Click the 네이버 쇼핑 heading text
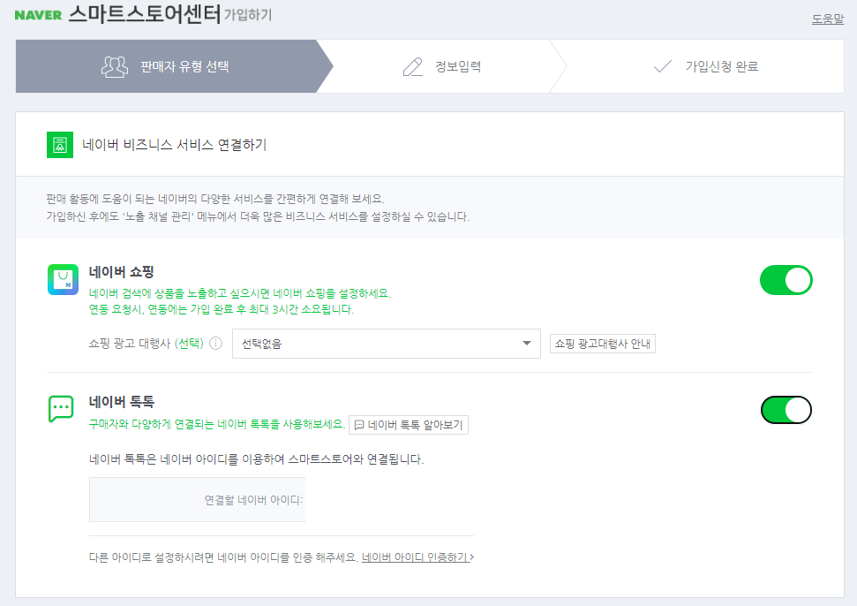 [x=121, y=272]
